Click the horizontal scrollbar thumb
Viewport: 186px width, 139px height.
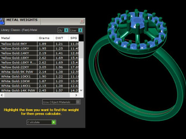click(37, 95)
